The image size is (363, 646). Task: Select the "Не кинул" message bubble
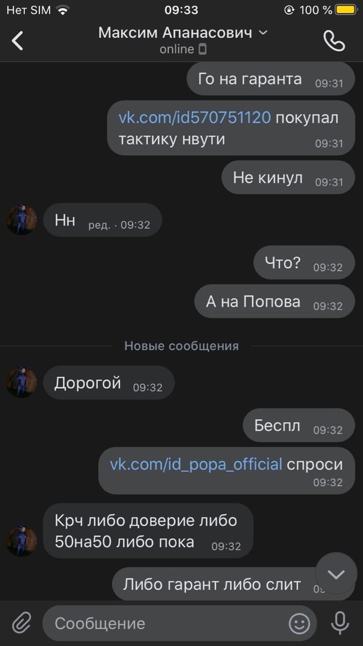288,177
